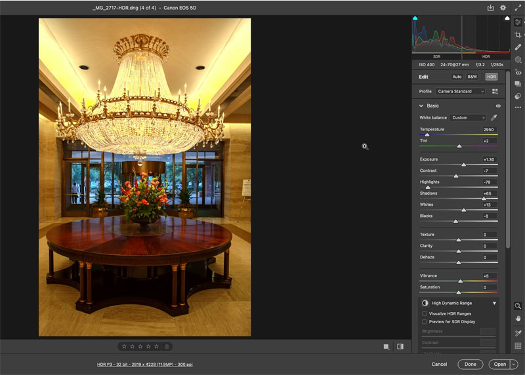The height and width of the screenshot is (375, 525).
Task: Toggle the HDR edit mode button
Action: click(491, 77)
